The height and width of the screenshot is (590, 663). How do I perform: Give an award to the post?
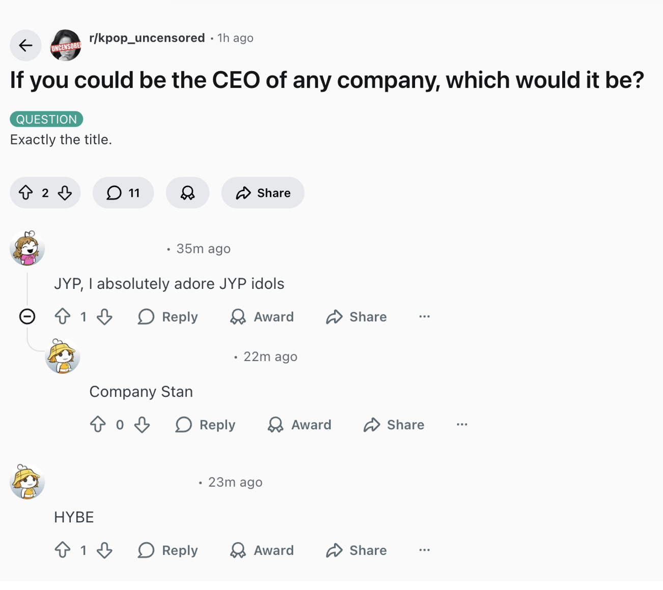pos(187,193)
